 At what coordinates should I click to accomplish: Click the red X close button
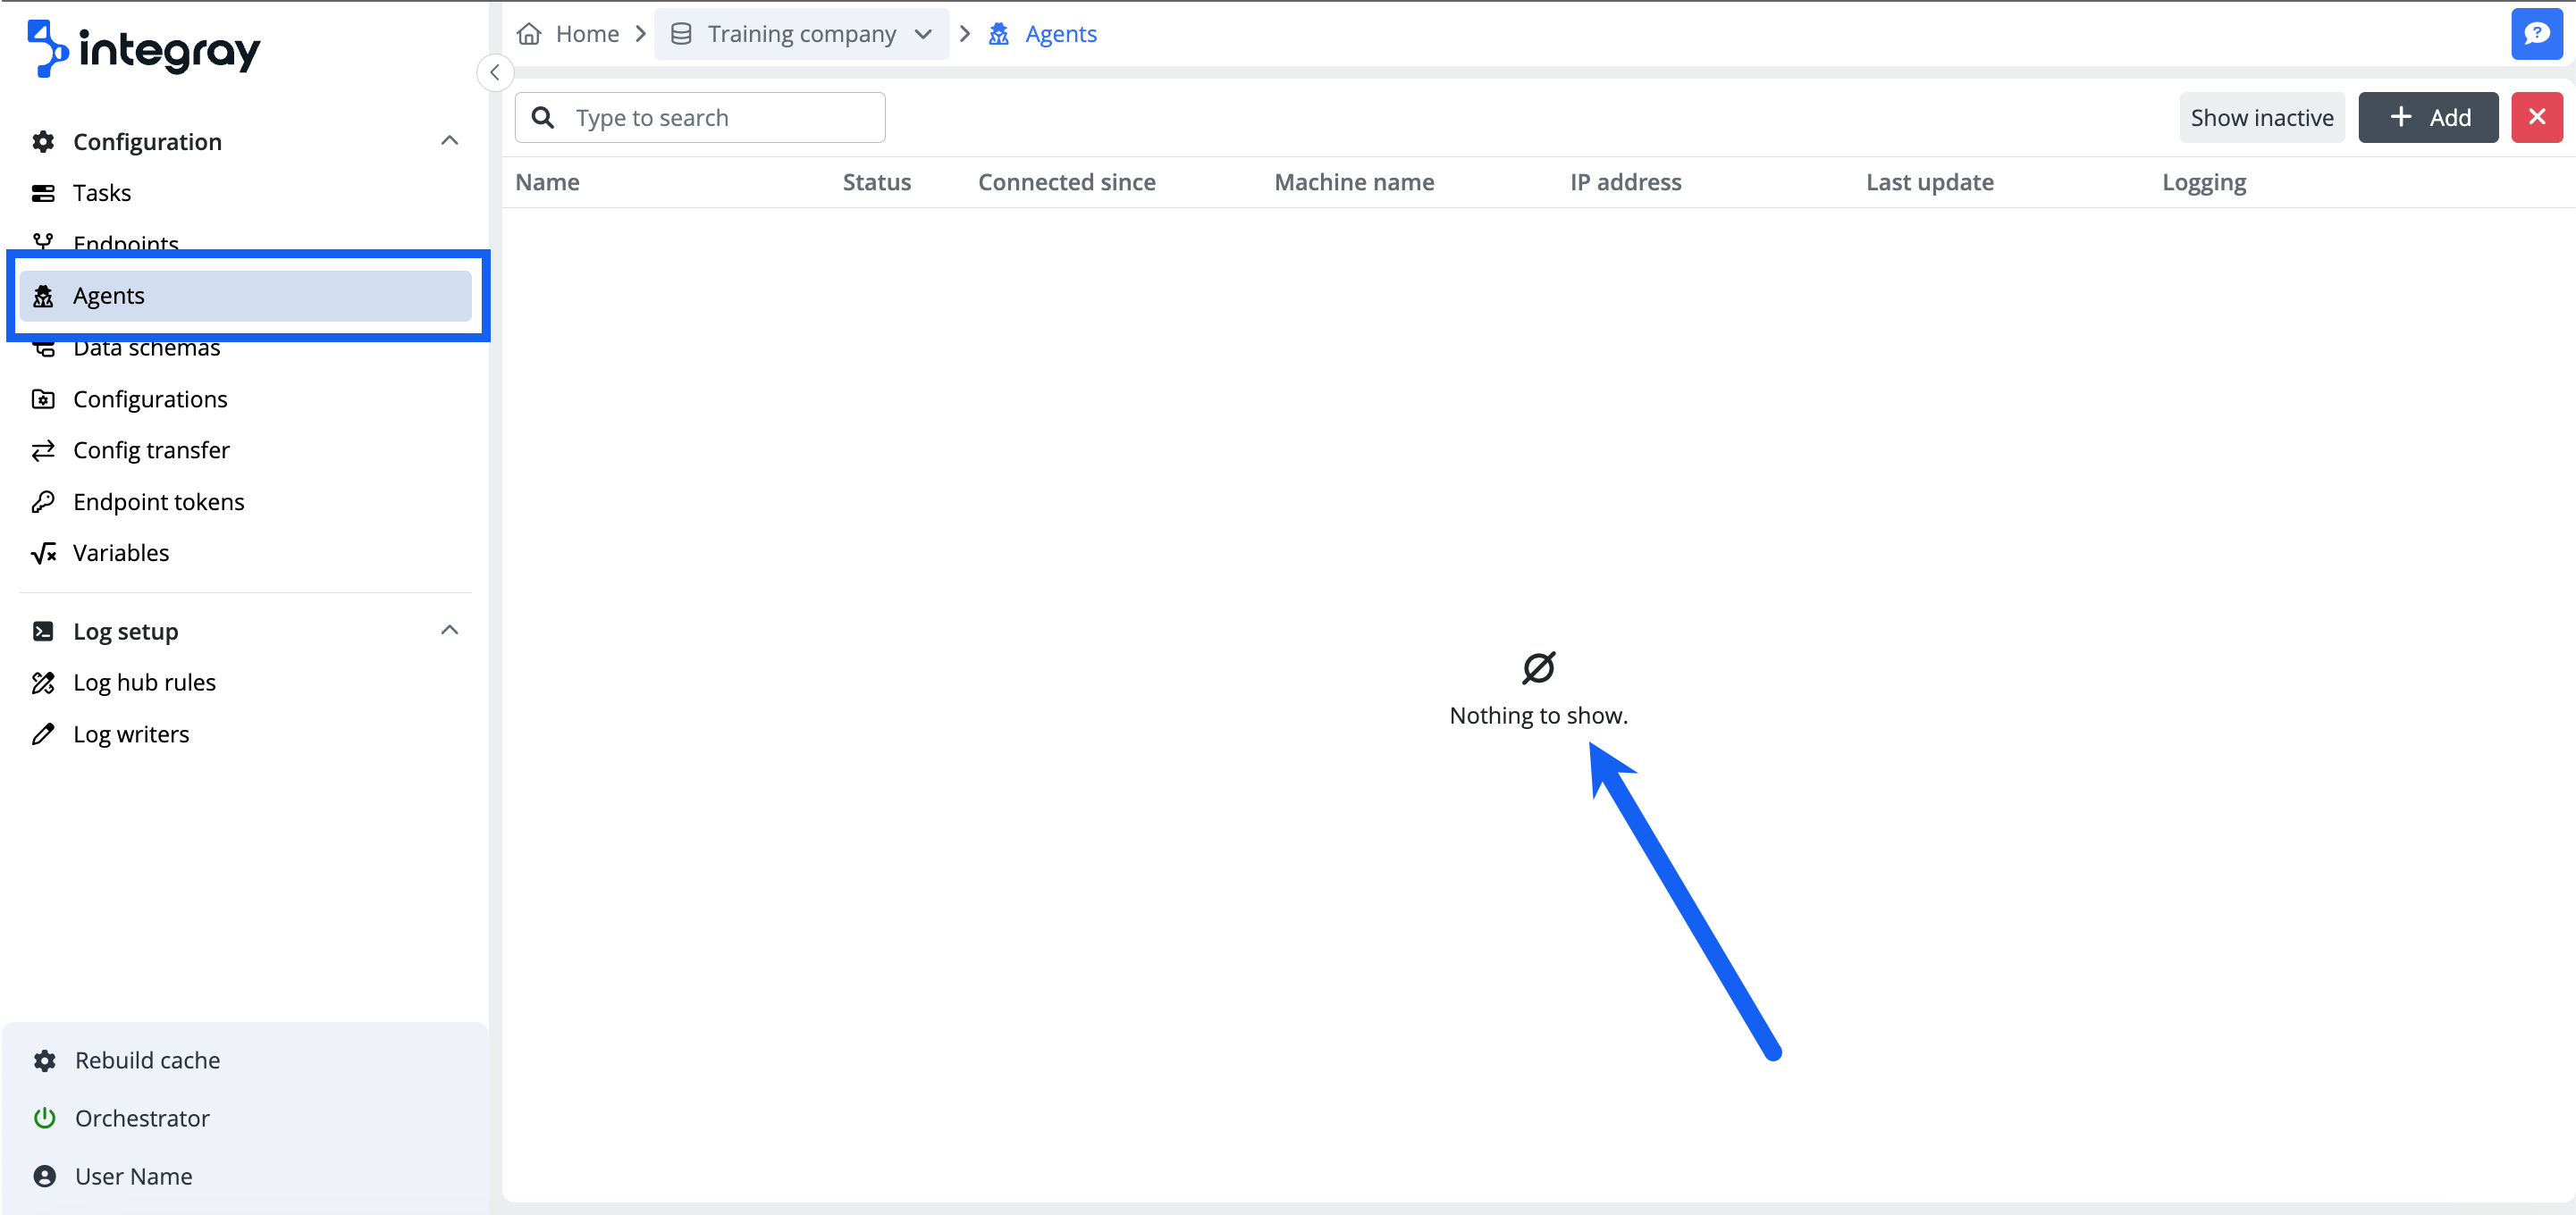[x=2536, y=118]
